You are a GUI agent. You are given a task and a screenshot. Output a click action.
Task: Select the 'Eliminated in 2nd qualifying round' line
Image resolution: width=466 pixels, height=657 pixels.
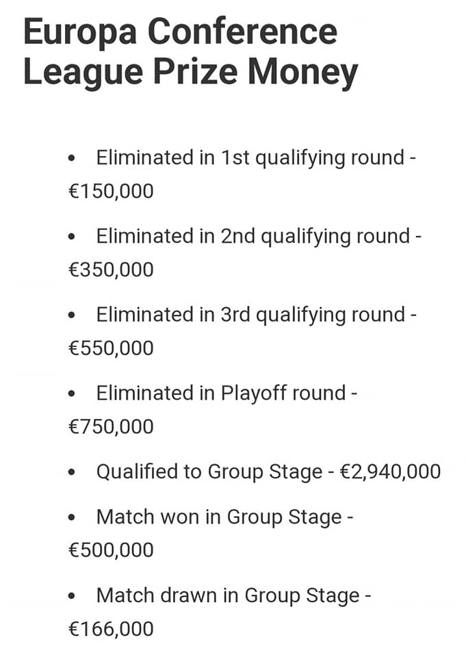(253, 237)
